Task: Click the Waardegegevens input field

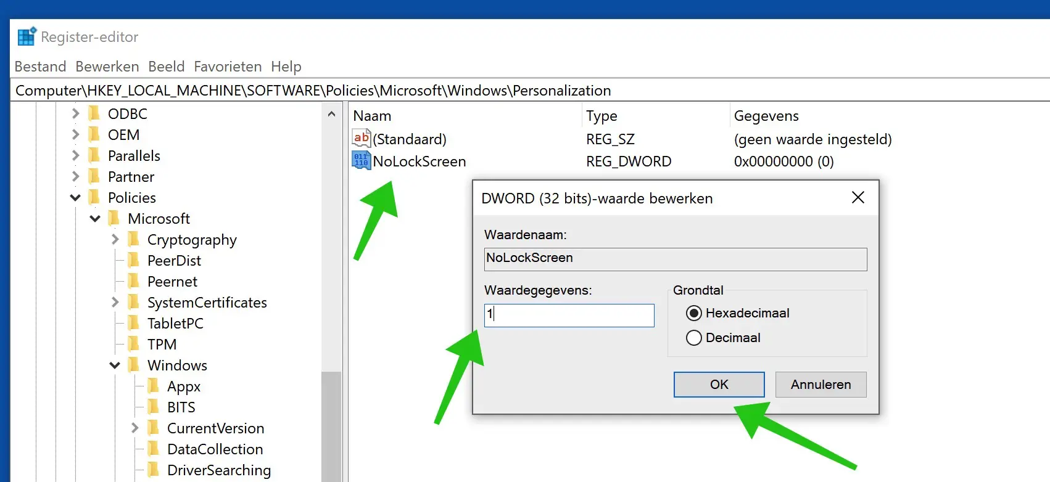Action: point(569,315)
